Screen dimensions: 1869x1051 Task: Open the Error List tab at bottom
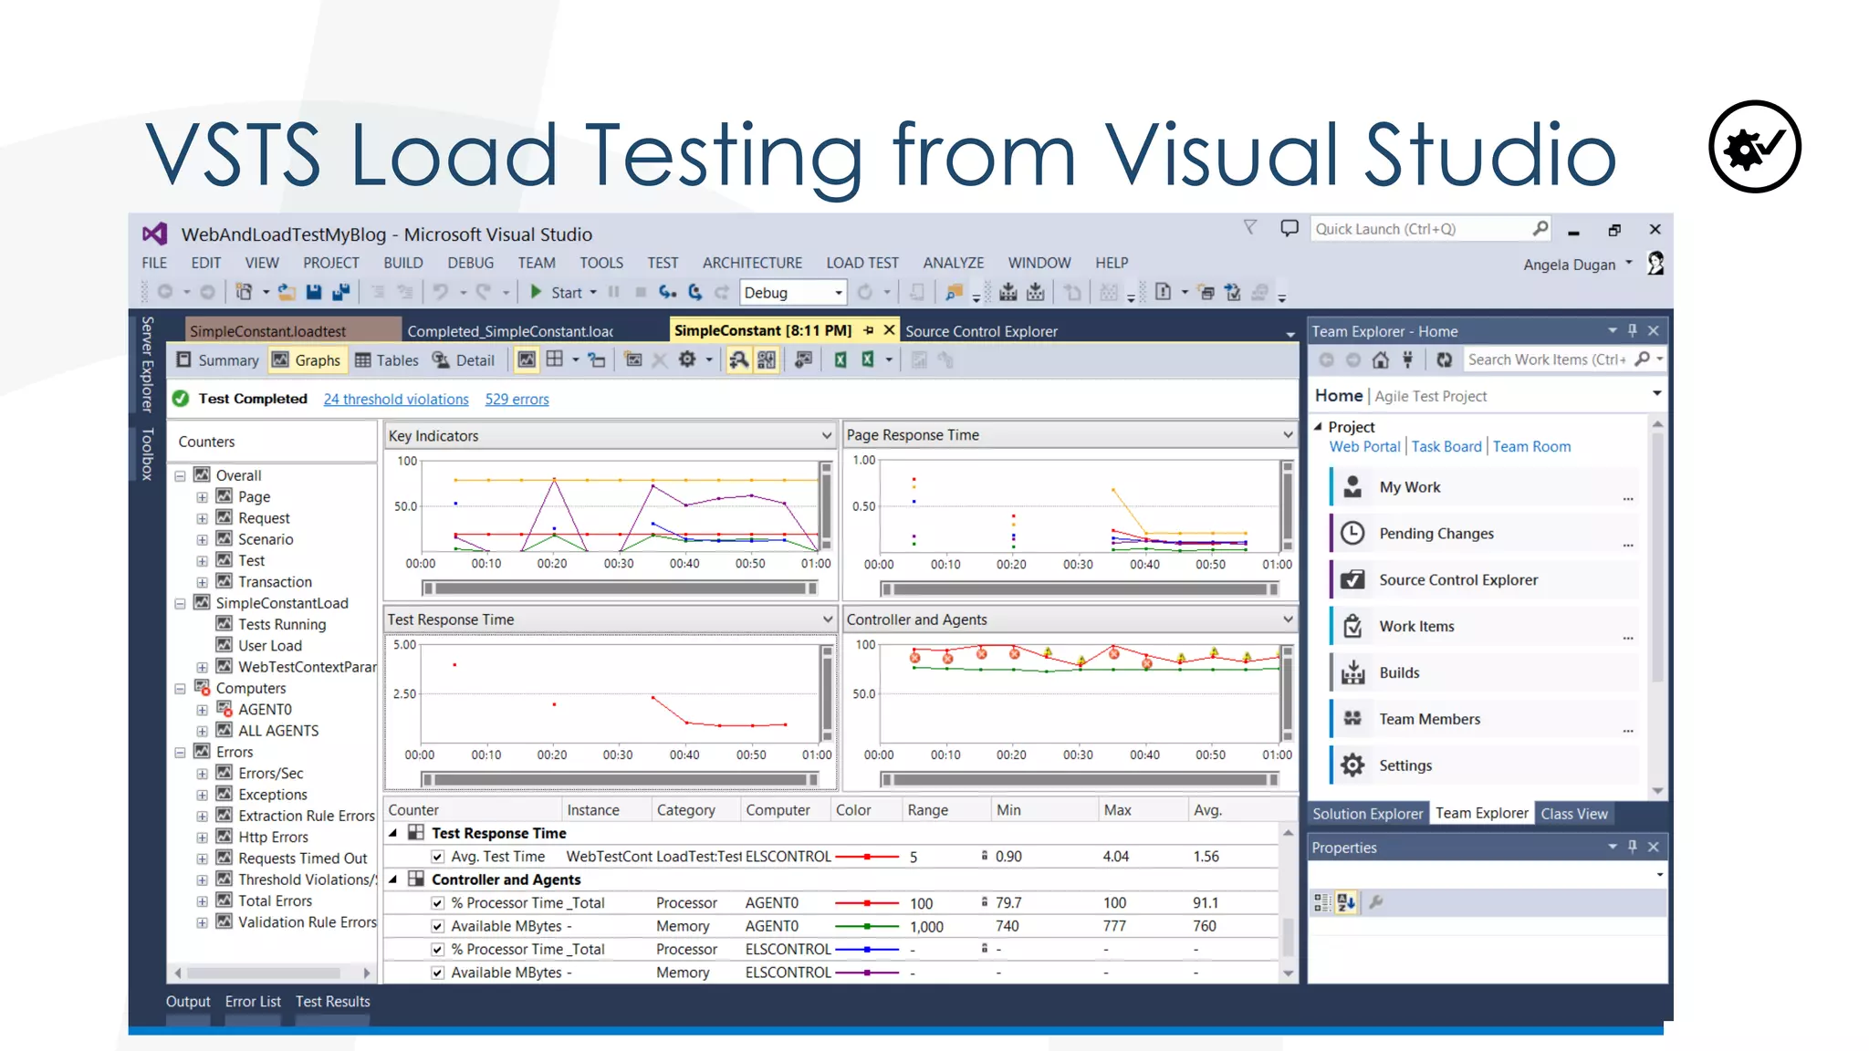(253, 1002)
